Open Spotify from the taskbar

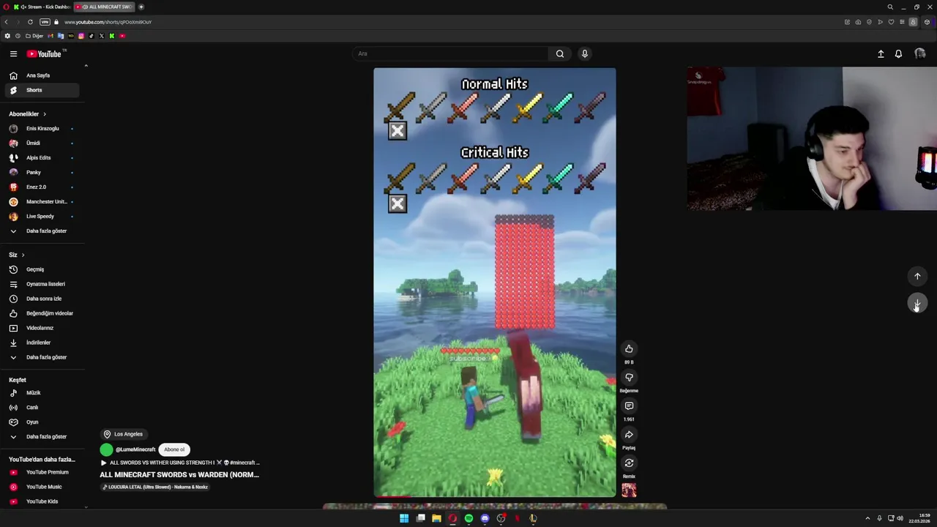[468, 518]
